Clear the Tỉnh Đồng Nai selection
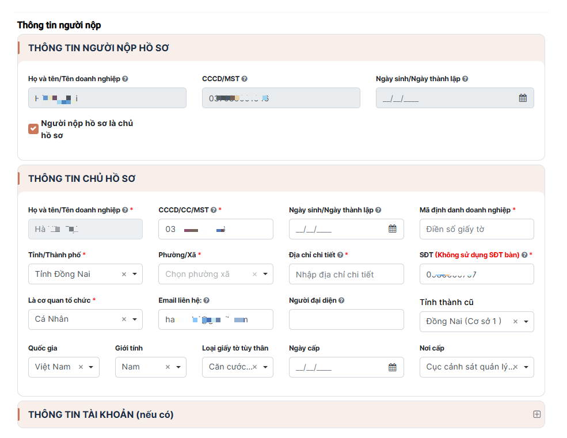 [124, 275]
